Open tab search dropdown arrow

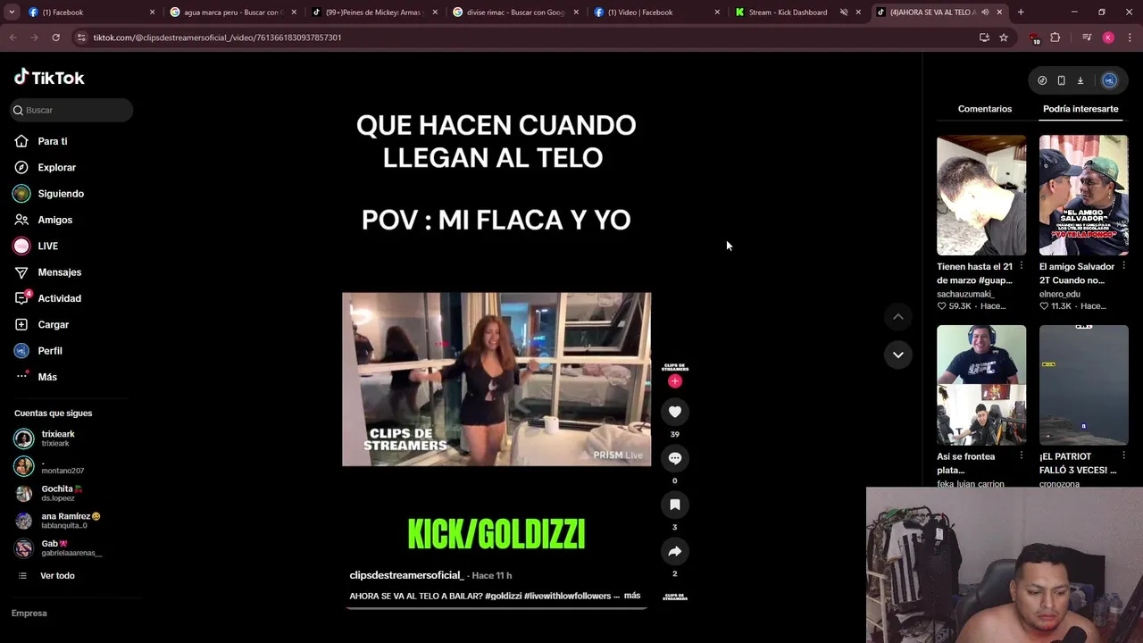(11, 13)
